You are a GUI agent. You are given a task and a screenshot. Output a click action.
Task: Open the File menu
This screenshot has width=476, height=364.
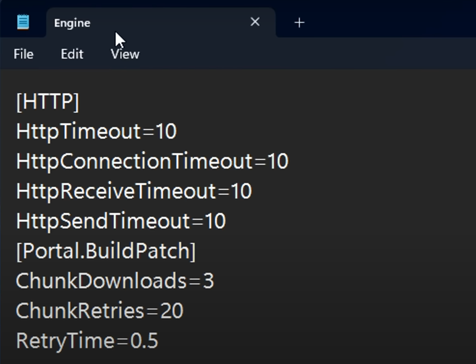coord(24,54)
